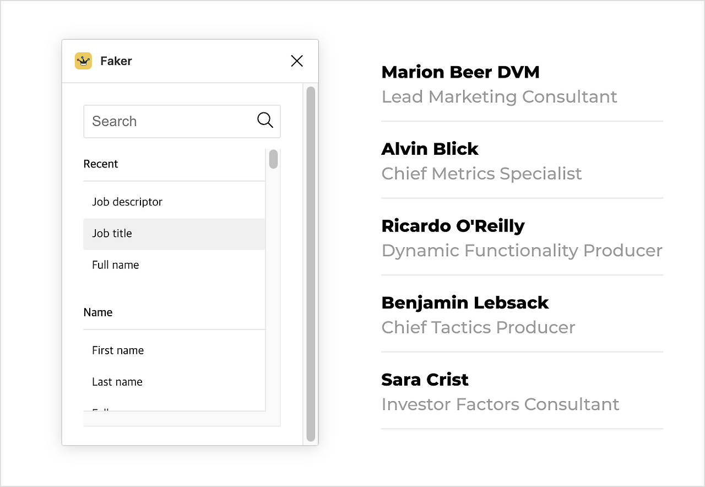Focus the Search input field
Viewport: 705px width, 487px height.
point(171,121)
